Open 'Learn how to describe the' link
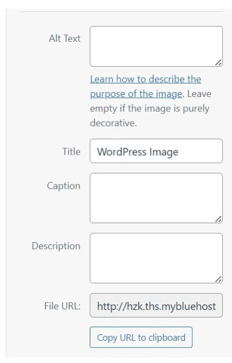 145,79
